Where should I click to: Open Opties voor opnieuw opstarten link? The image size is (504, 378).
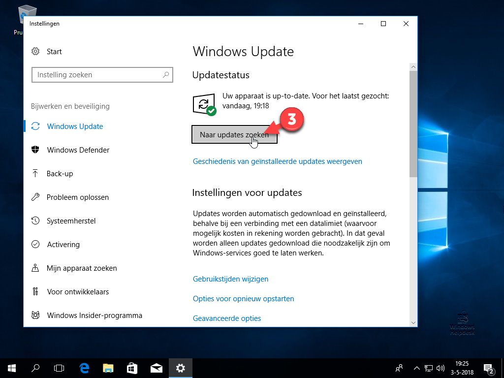[x=243, y=299]
